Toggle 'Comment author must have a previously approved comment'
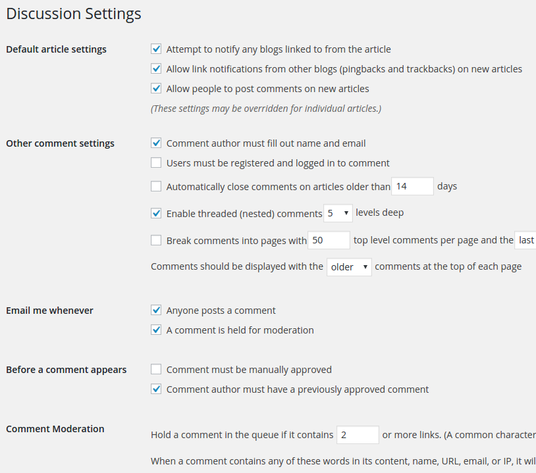 [156, 389]
